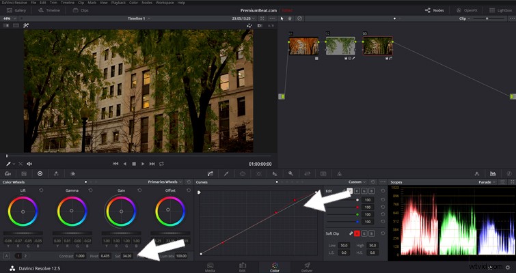Image resolution: width=516 pixels, height=273 pixels.
Task: Open the Blur palette icon
Action: (x=275, y=174)
